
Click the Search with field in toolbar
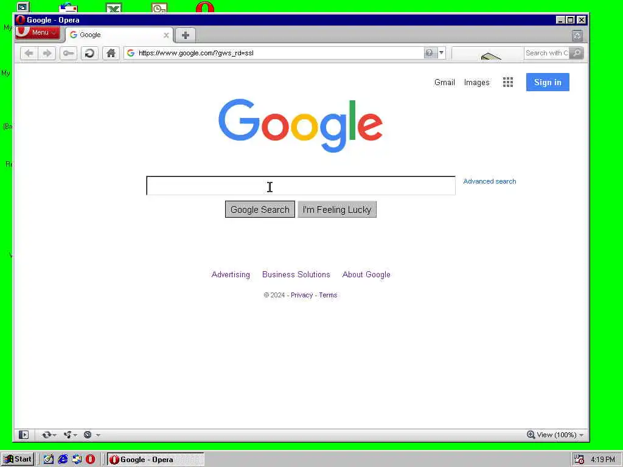pyautogui.click(x=547, y=53)
